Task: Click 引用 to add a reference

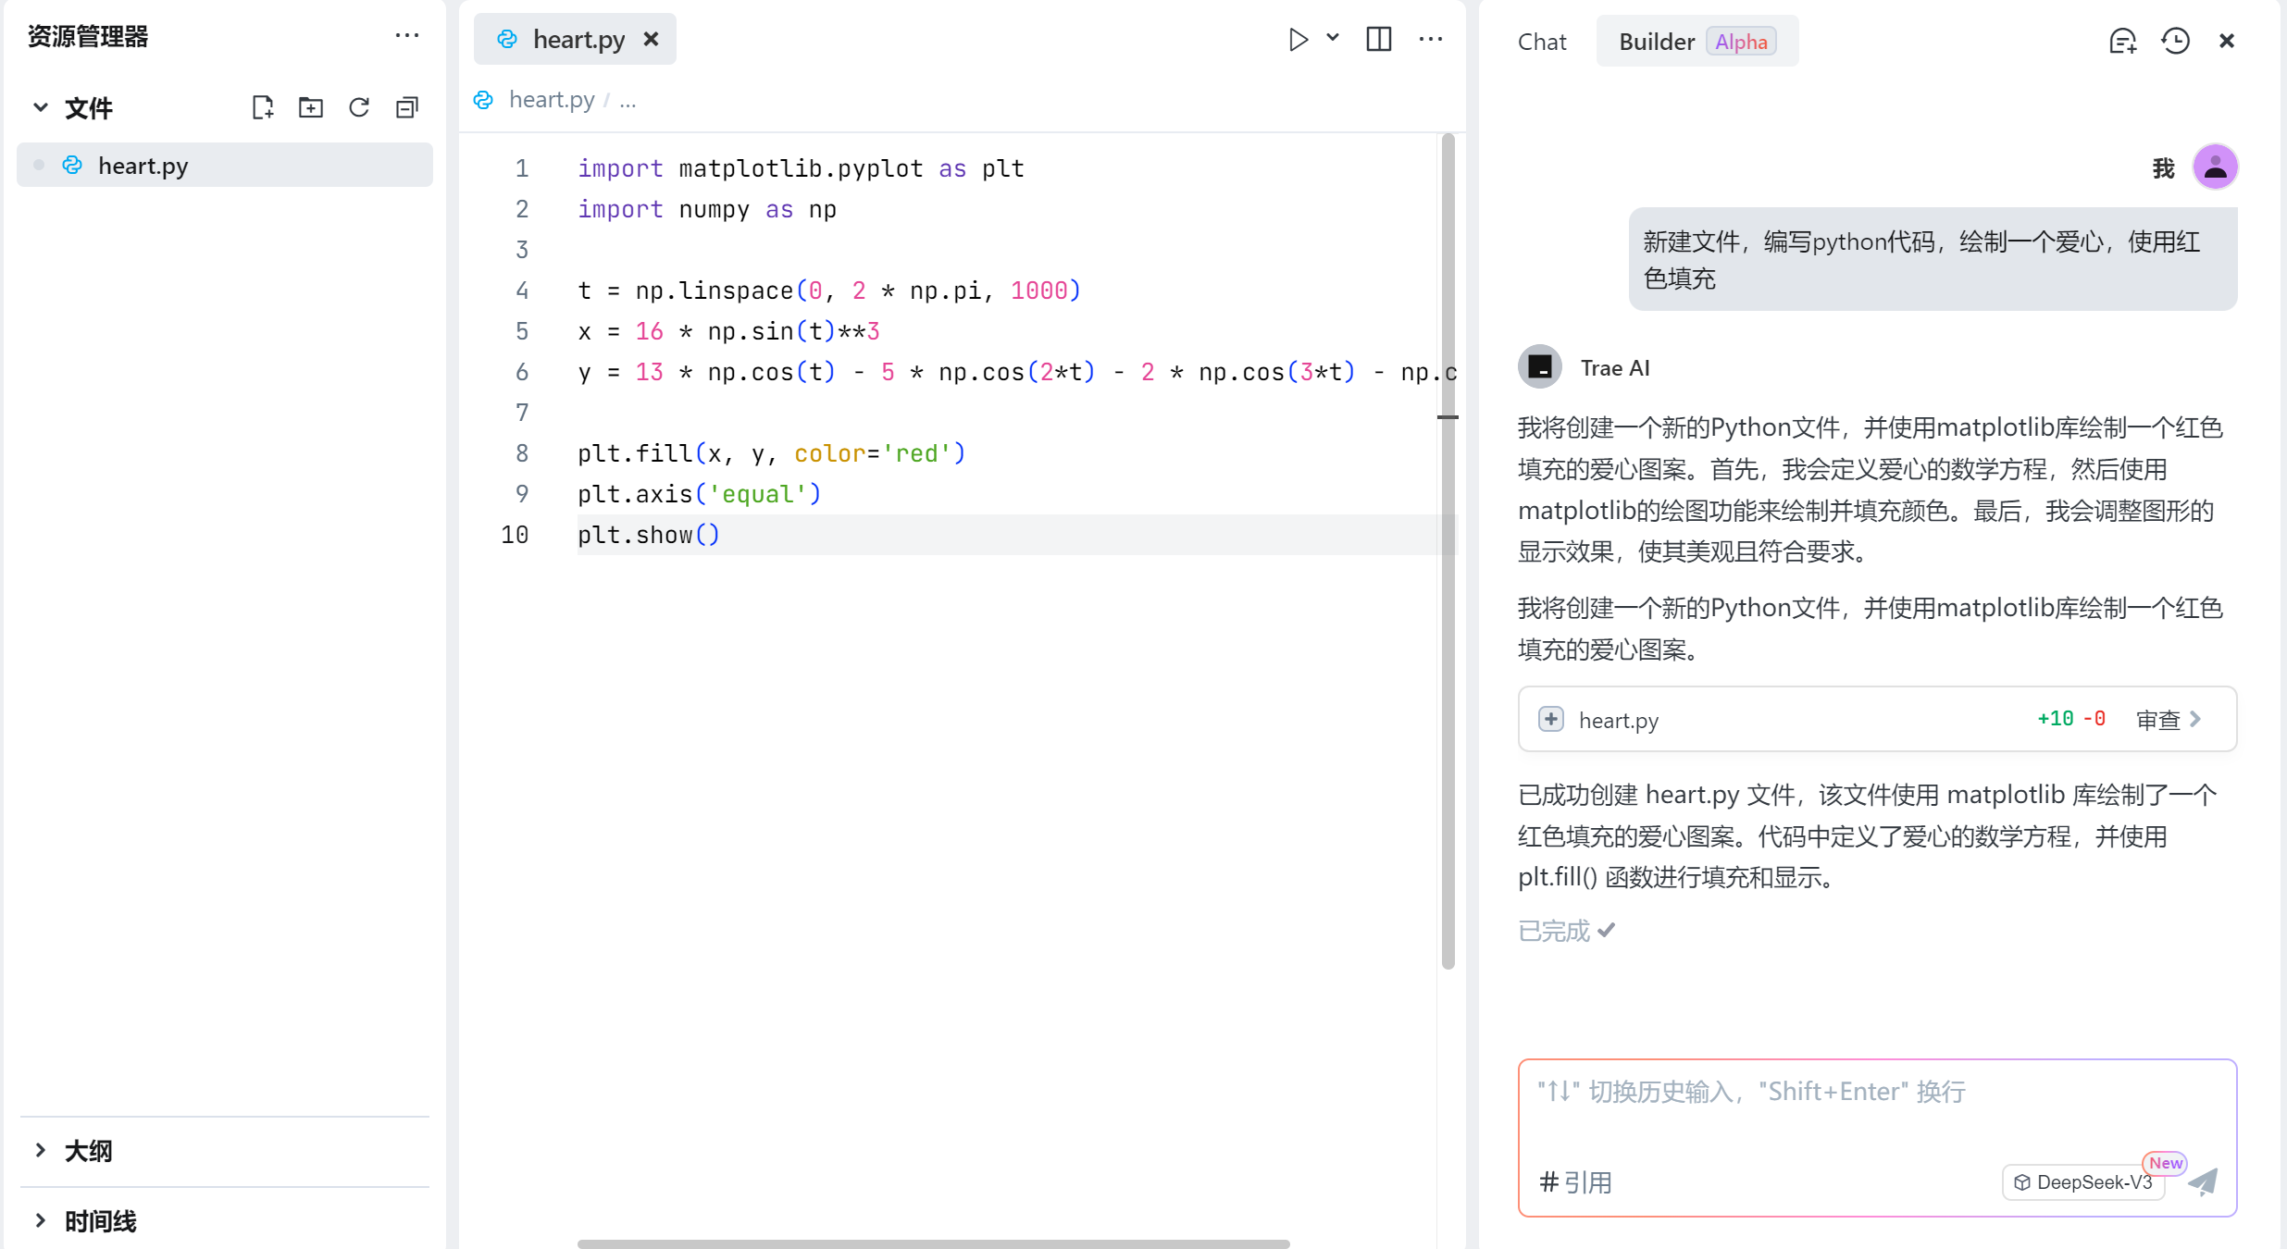Action: (x=1576, y=1182)
